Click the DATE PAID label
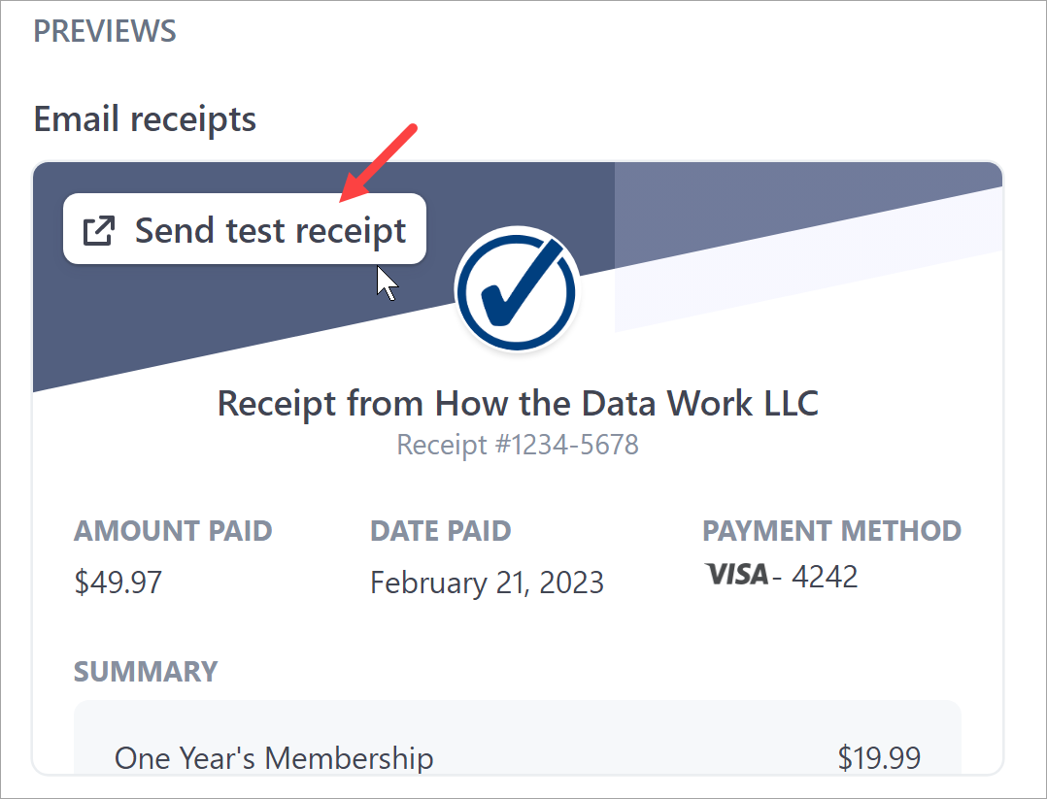 pos(441,531)
